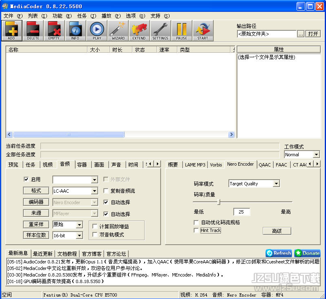Viewport: 326px width, 299px height.
Task: Switch to the 预览 tab
Action: coord(13,165)
